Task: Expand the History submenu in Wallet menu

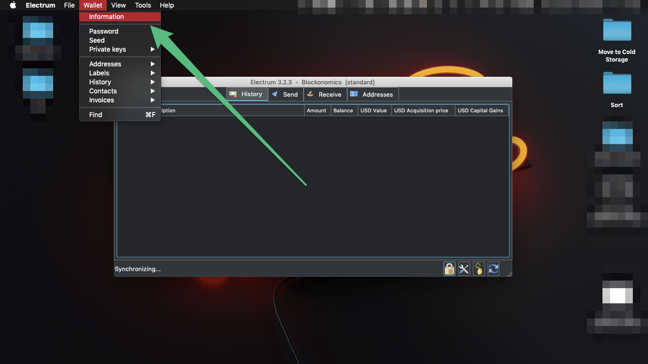Action: 120,82
